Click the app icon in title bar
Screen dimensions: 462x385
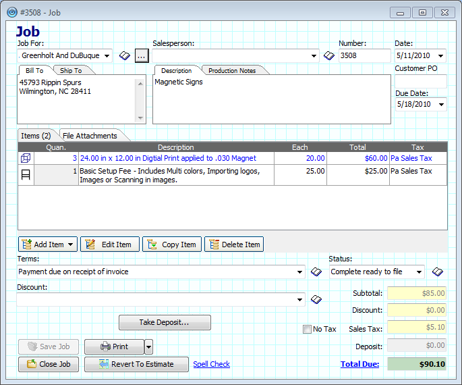coord(11,11)
